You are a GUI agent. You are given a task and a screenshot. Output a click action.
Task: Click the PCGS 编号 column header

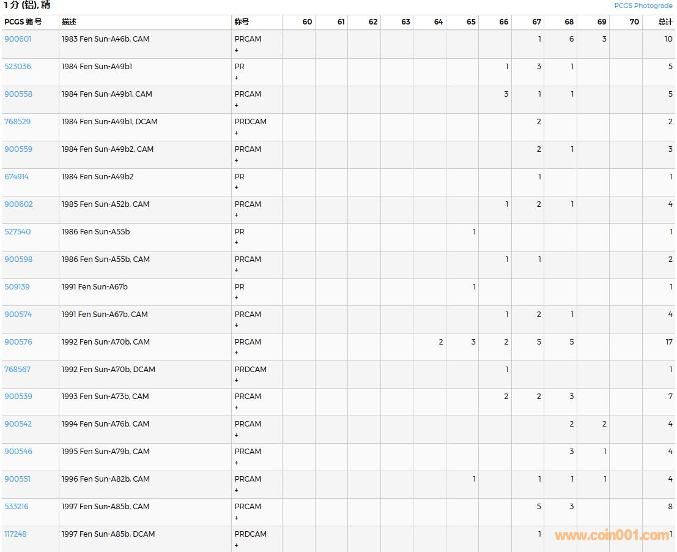(23, 22)
